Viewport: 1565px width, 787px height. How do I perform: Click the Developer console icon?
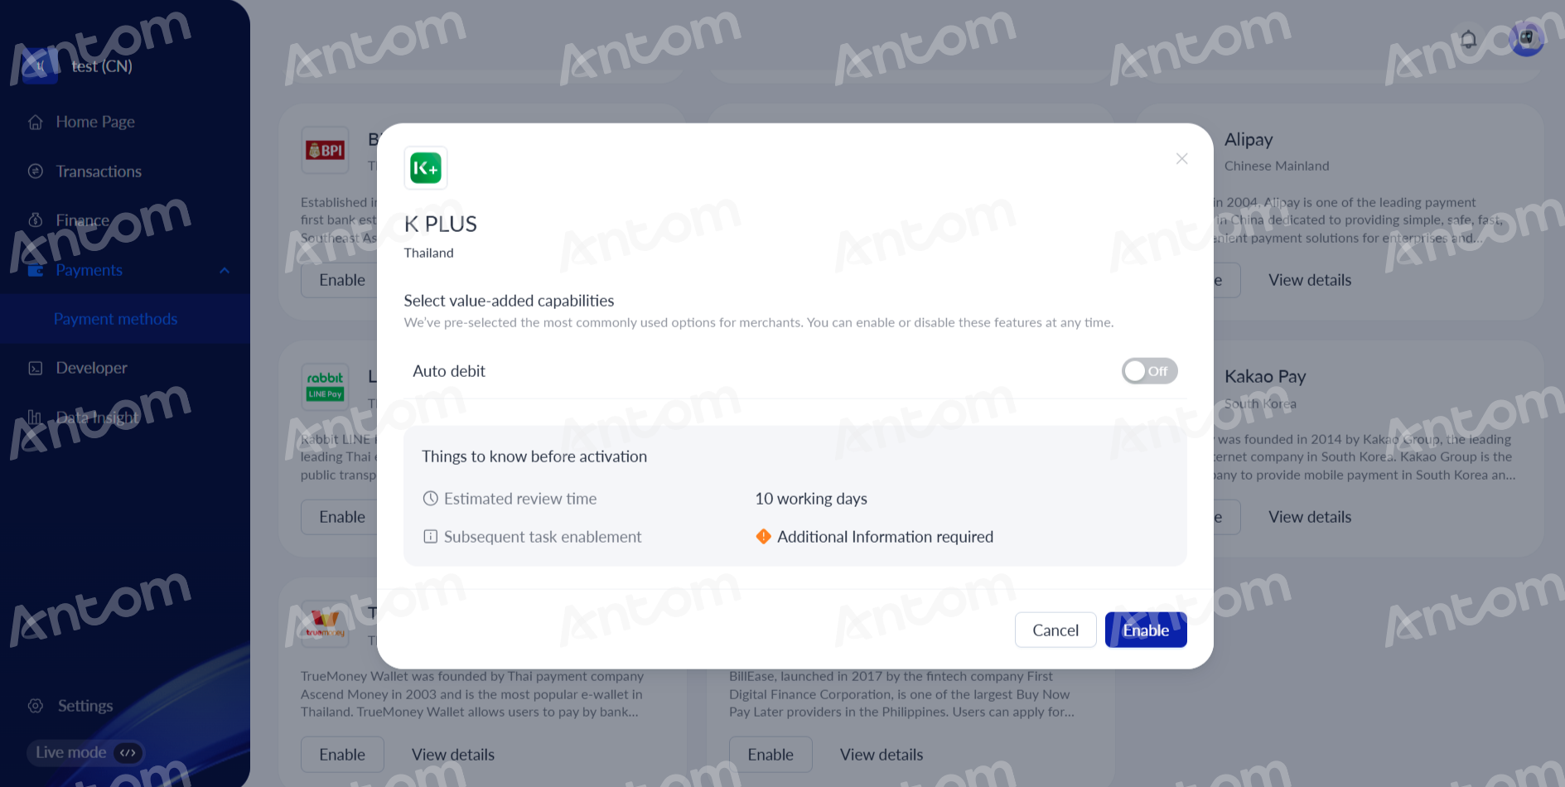[x=36, y=368]
